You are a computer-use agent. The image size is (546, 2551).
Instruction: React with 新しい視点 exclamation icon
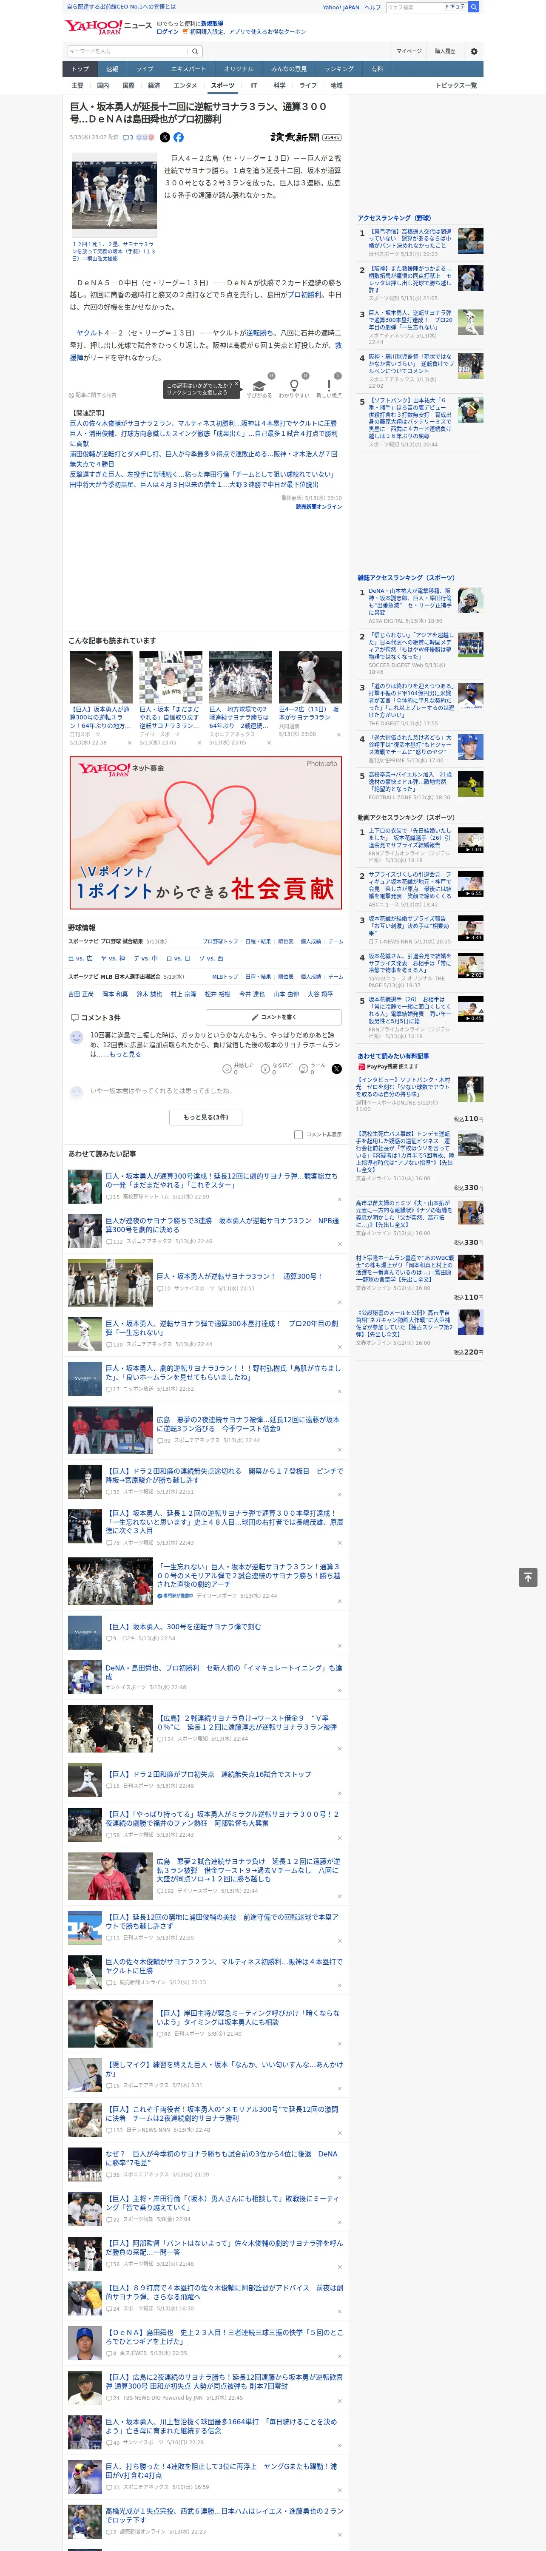coord(329,385)
